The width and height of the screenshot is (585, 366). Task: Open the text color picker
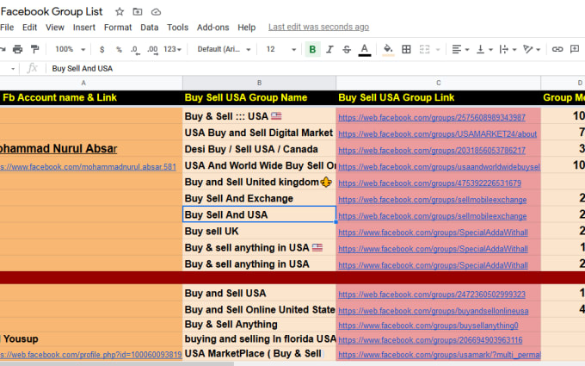click(365, 49)
